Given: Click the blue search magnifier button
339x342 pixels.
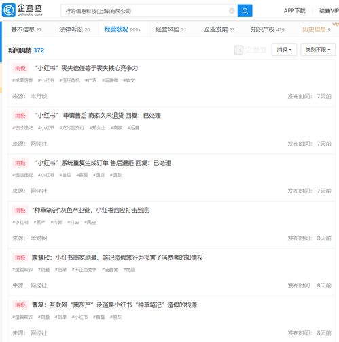Looking at the screenshot, I should click(x=245, y=11).
